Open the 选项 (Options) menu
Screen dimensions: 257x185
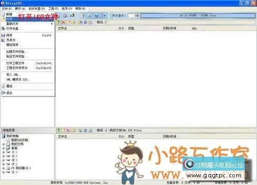click(x=67, y=8)
